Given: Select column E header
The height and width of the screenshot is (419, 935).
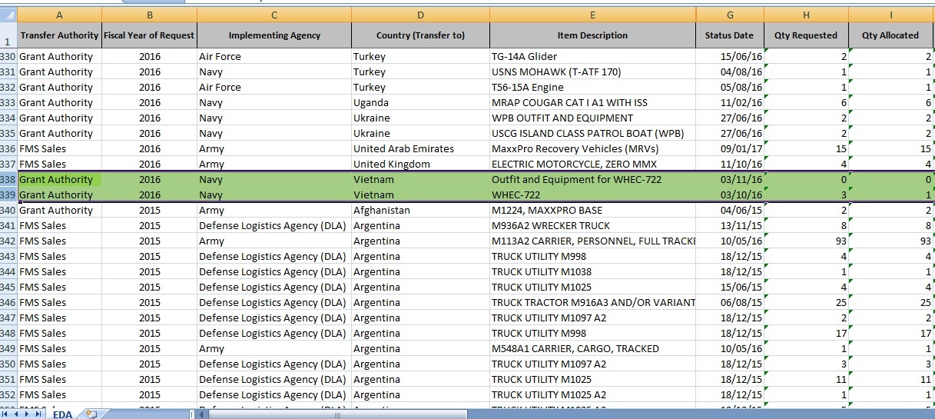Looking at the screenshot, I should 592,15.
